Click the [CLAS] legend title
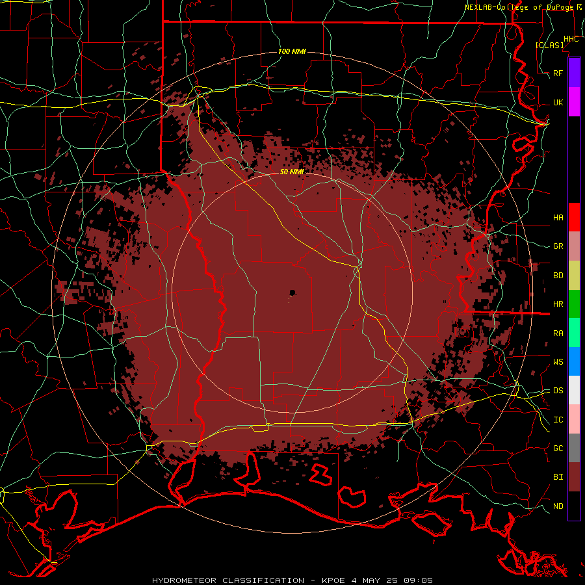The height and width of the screenshot is (585, 585). pyautogui.click(x=549, y=45)
